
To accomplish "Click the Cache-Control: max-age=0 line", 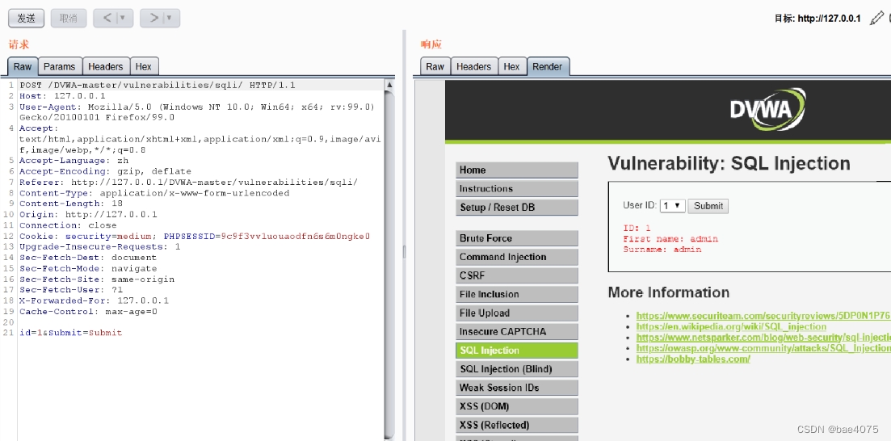I will (x=88, y=312).
